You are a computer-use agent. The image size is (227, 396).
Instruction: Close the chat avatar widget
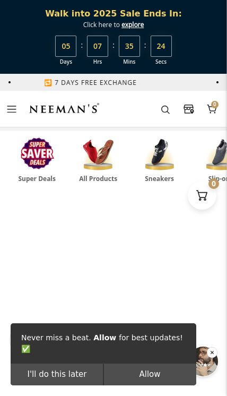[x=212, y=352]
